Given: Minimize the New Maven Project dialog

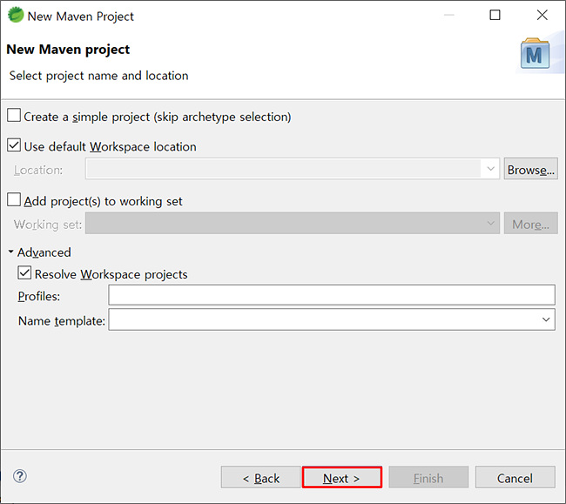Looking at the screenshot, I should (448, 15).
